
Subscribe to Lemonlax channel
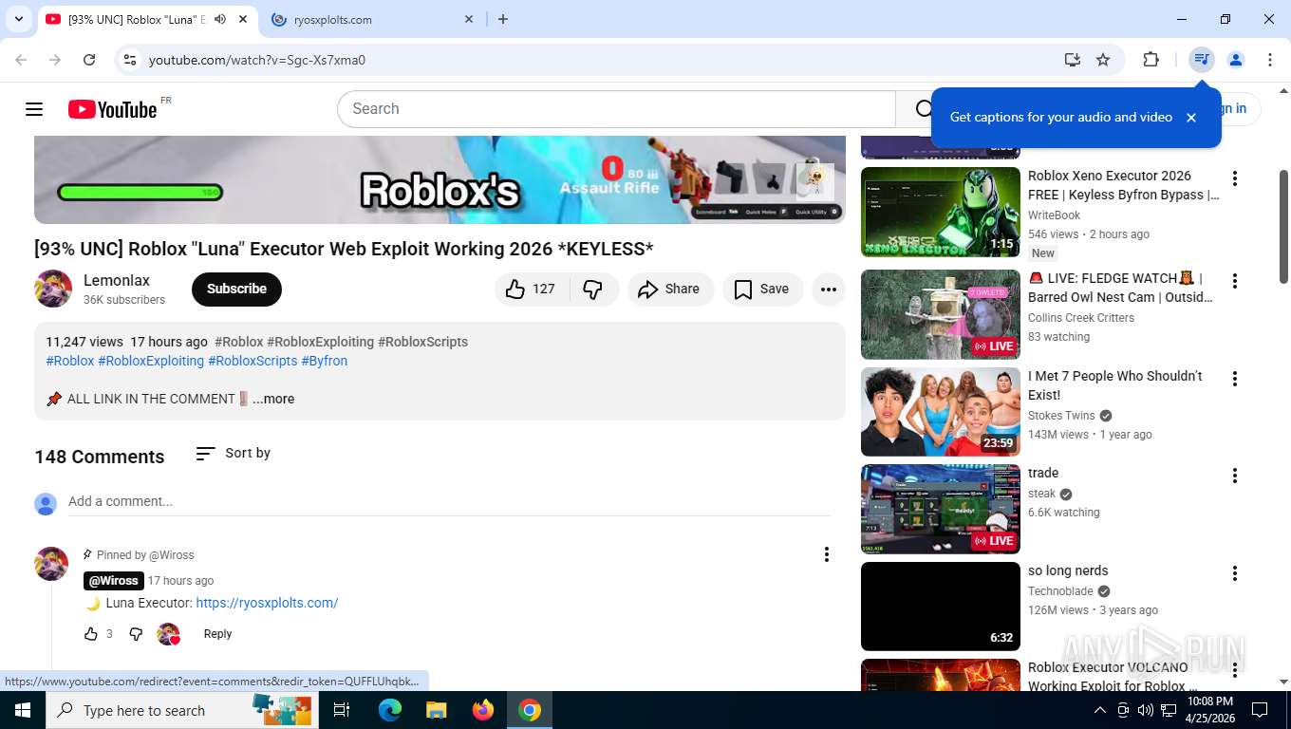pyautogui.click(x=236, y=290)
